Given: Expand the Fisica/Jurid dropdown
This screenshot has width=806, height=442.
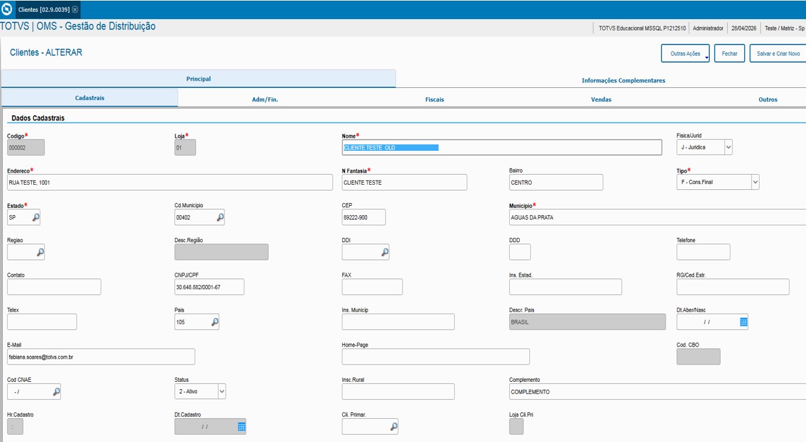Looking at the screenshot, I should (728, 148).
